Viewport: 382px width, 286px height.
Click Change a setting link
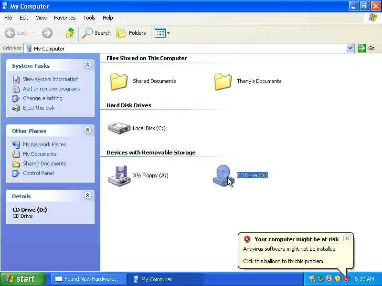tap(42, 98)
